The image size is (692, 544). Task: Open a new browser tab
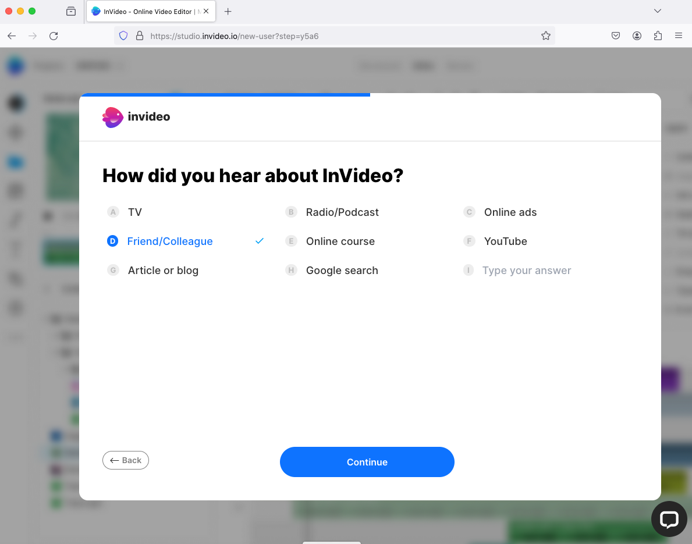click(x=228, y=12)
